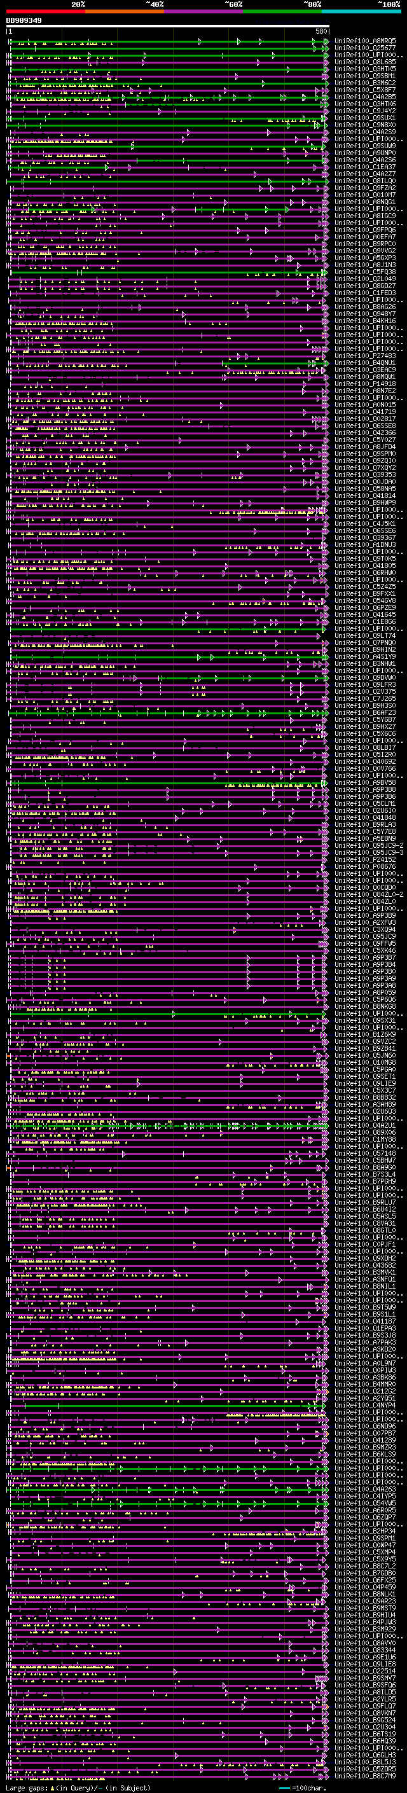The height and width of the screenshot is (1793, 407).
Task: Click the red ~20% identity legend bar
Action: click(46, 11)
